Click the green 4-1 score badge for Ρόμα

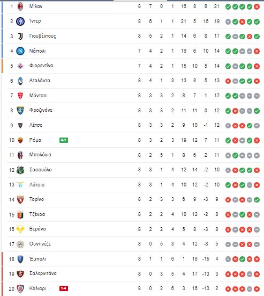(64, 140)
